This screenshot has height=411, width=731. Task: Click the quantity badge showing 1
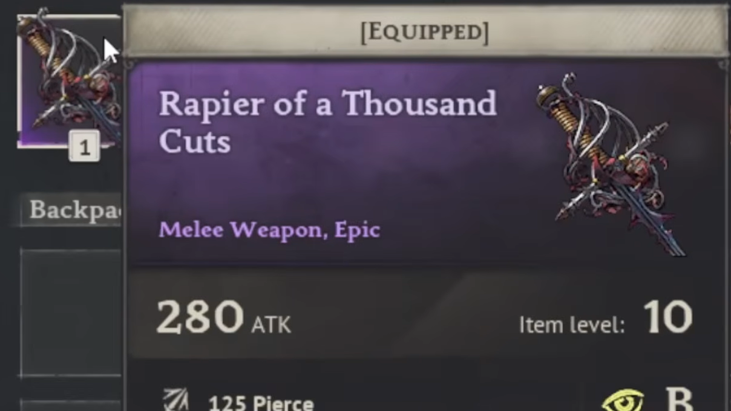point(84,148)
